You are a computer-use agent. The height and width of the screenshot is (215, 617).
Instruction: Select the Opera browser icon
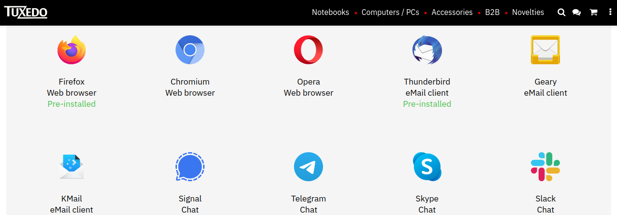click(x=308, y=50)
